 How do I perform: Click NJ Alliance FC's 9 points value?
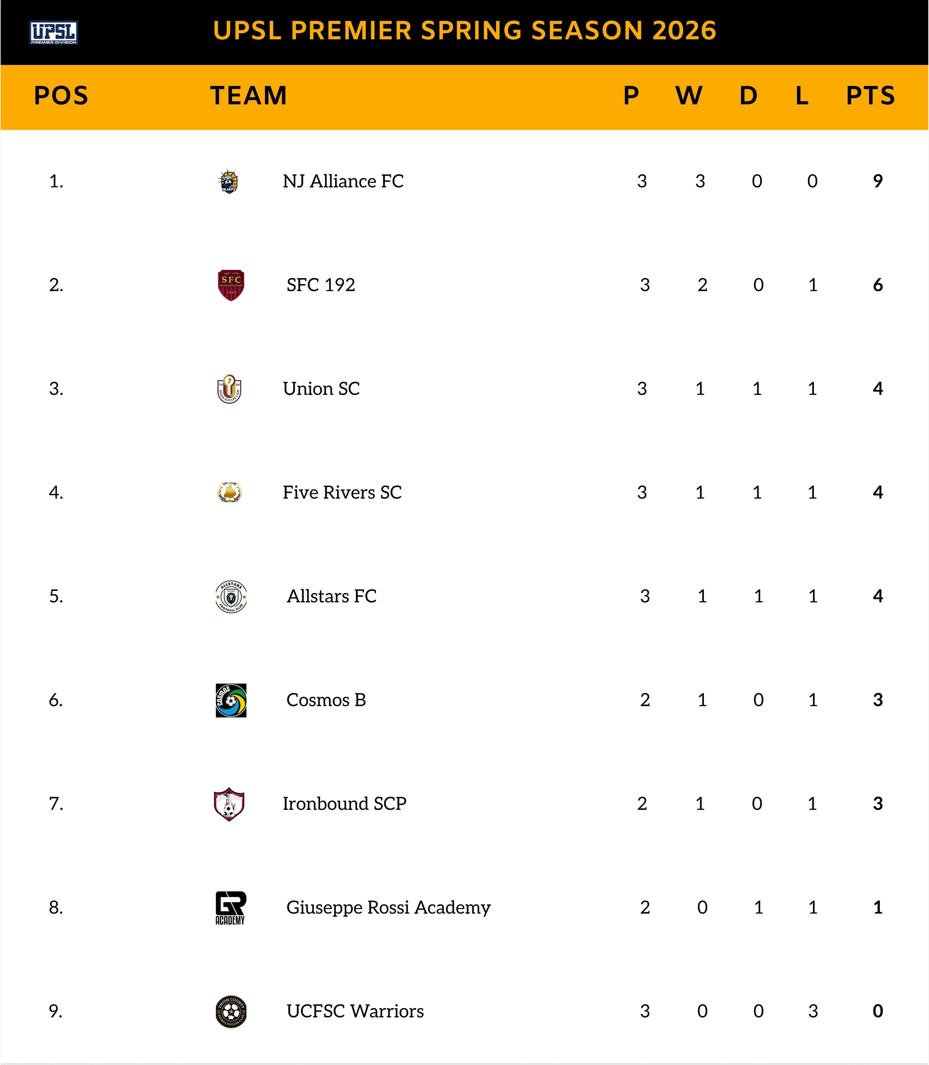(878, 181)
